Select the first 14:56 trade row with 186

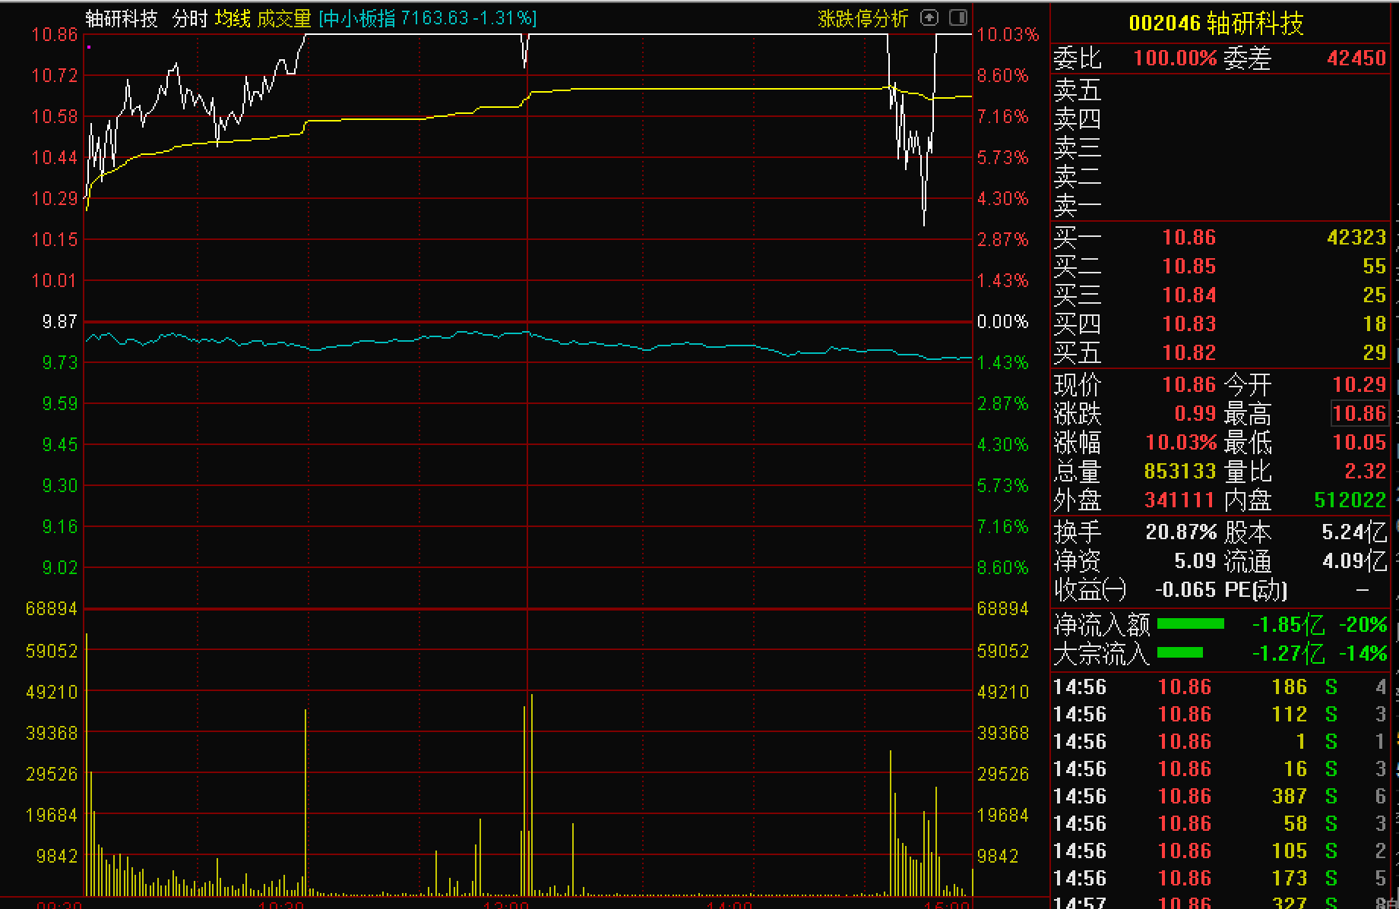[x=1216, y=687]
